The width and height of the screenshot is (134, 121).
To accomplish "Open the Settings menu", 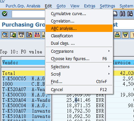I will 108,6.
